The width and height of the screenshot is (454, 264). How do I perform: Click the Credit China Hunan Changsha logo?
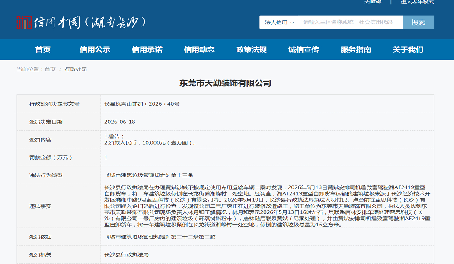pos(81,23)
